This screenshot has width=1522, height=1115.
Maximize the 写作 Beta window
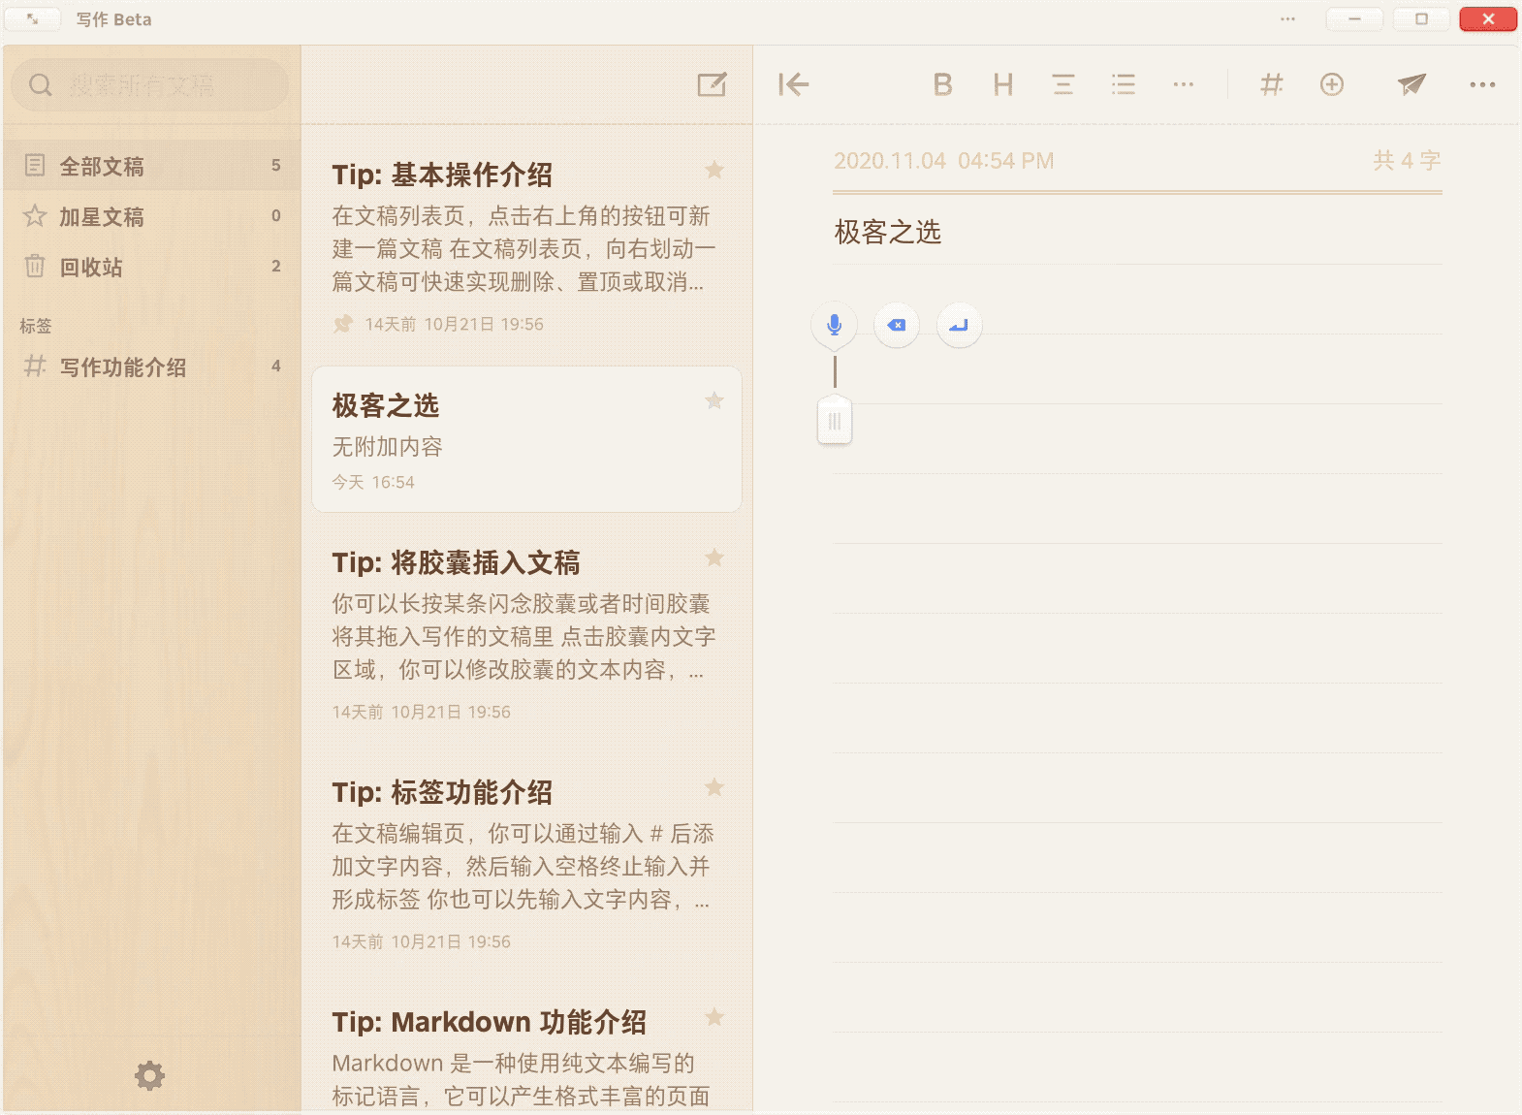tap(1421, 18)
